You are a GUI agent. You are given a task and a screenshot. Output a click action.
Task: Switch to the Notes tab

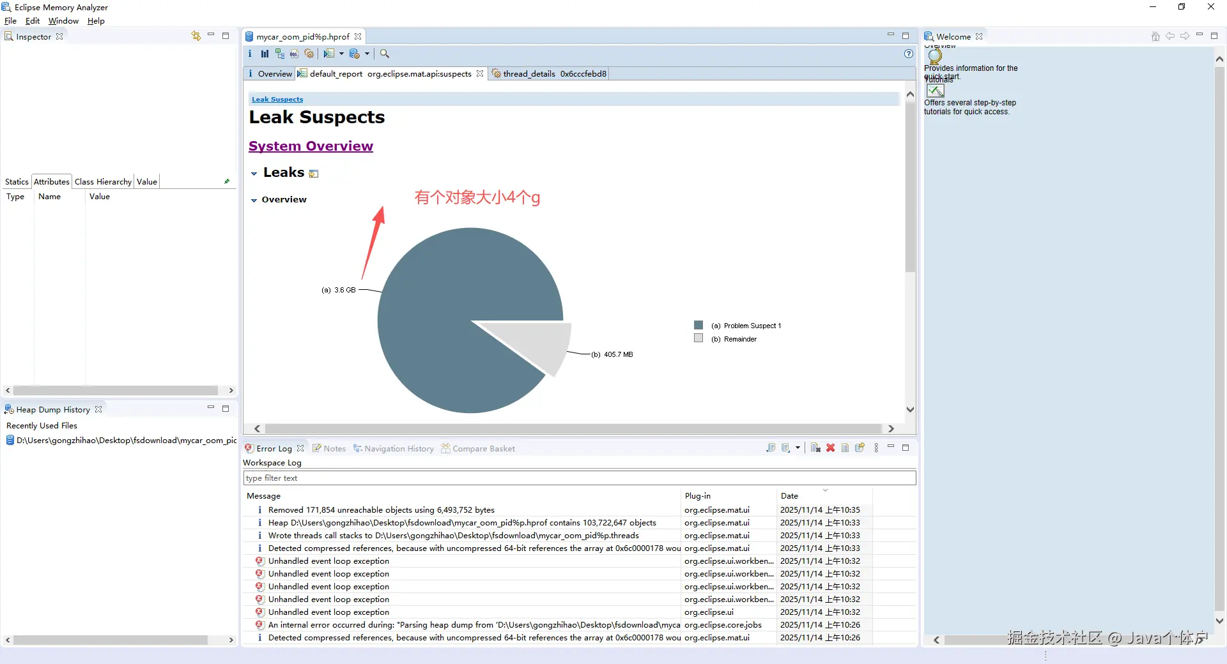coord(329,449)
